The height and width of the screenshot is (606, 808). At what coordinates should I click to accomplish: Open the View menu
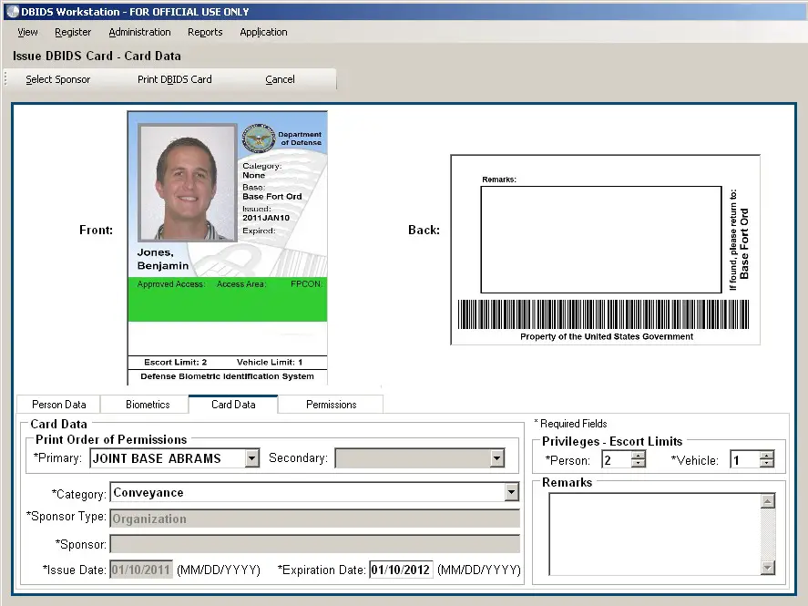(x=26, y=32)
